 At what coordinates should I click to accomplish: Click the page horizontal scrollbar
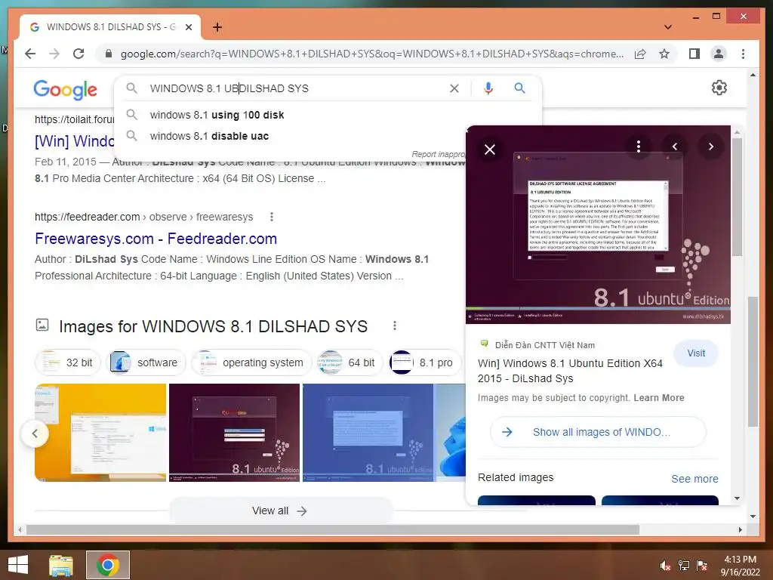pos(333,529)
